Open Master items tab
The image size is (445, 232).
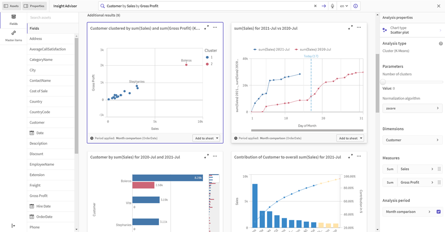[x=13, y=36]
